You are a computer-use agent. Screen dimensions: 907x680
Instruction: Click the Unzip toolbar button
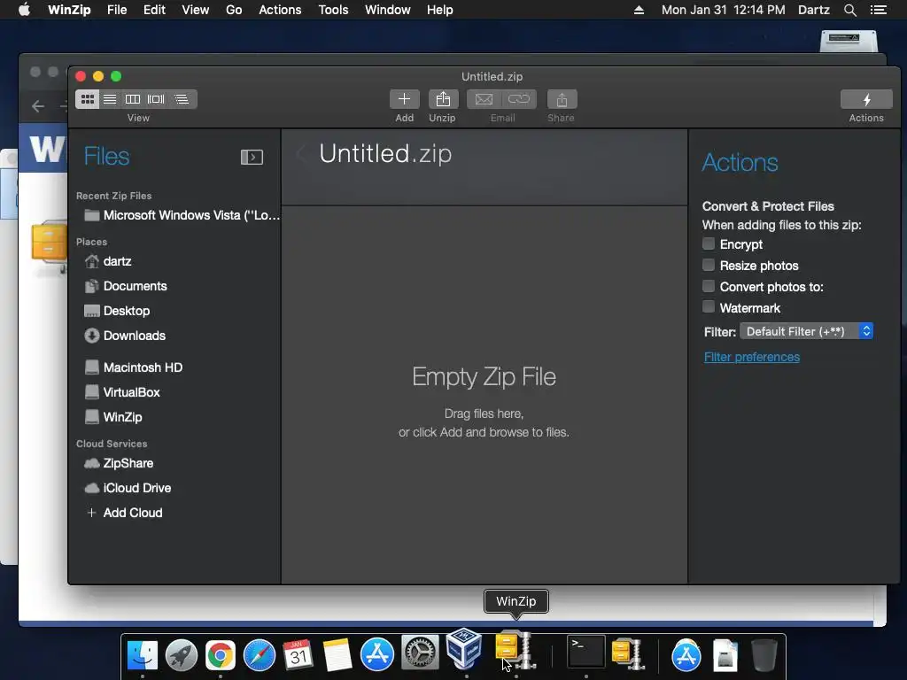(443, 99)
